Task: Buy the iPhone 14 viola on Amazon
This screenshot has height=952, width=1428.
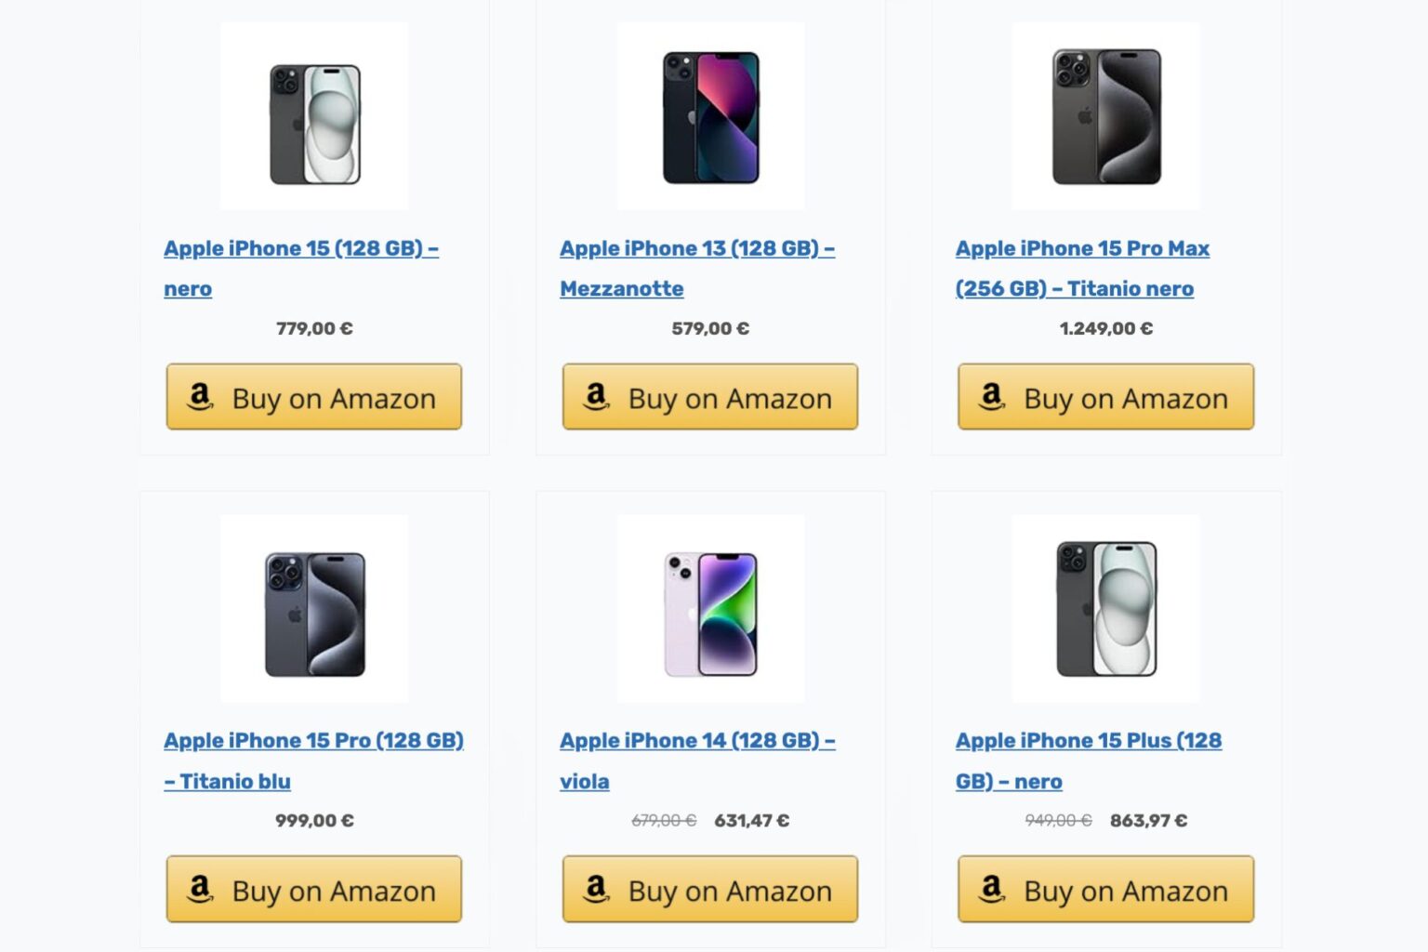Action: coord(710,890)
